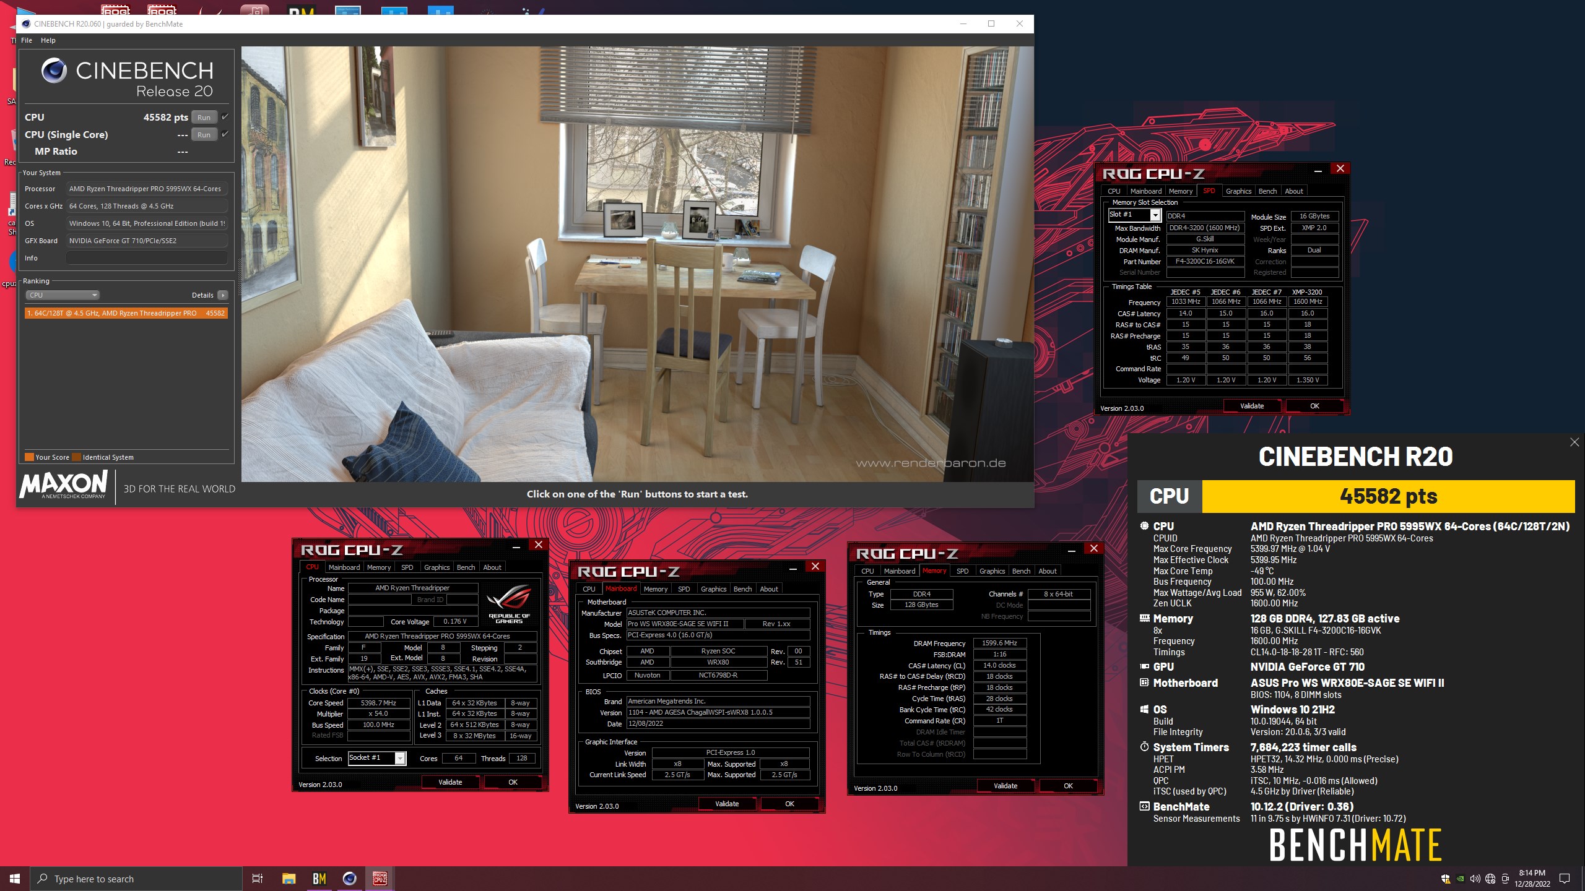Click the OS Windows icon in BenchMate panel
The image size is (1585, 891).
pos(1144,709)
